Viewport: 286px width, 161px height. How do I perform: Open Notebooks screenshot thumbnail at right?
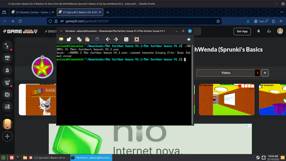(x=272, y=100)
